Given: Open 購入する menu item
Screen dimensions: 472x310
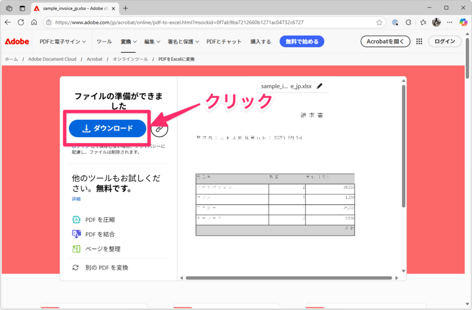Looking at the screenshot, I should (261, 41).
